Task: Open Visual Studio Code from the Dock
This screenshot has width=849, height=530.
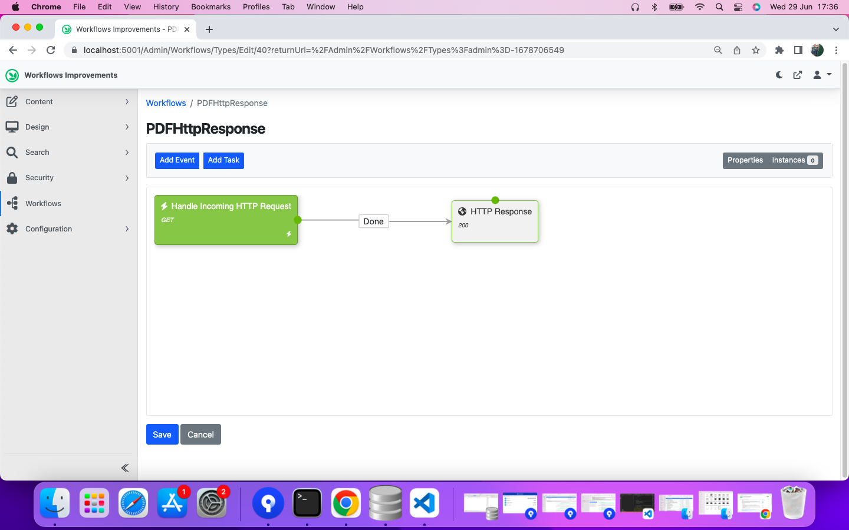Action: tap(424, 503)
